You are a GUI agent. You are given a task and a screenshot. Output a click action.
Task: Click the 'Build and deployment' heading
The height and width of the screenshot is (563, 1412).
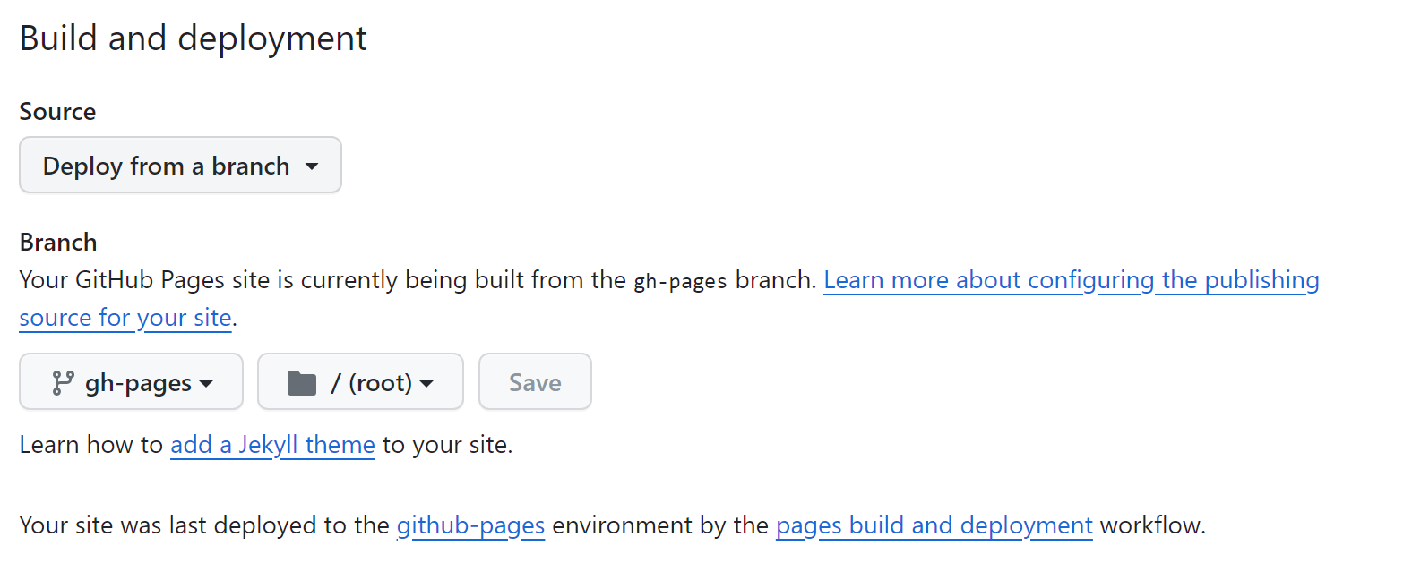coord(194,38)
